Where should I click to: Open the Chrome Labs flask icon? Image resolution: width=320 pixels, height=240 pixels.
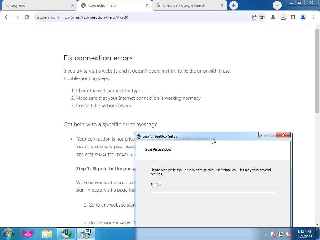tap(273, 17)
